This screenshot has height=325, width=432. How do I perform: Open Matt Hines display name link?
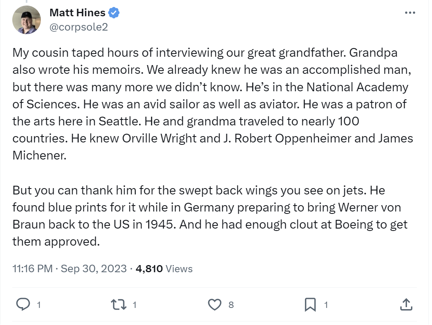(77, 13)
